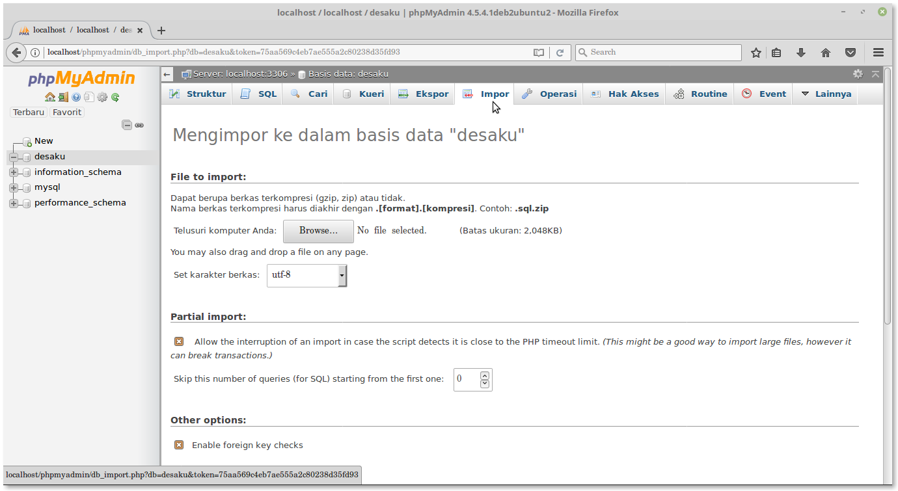Switch to the Ekspor tab

click(x=422, y=94)
